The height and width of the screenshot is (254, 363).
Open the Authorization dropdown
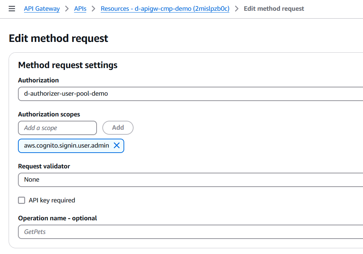coord(190,94)
